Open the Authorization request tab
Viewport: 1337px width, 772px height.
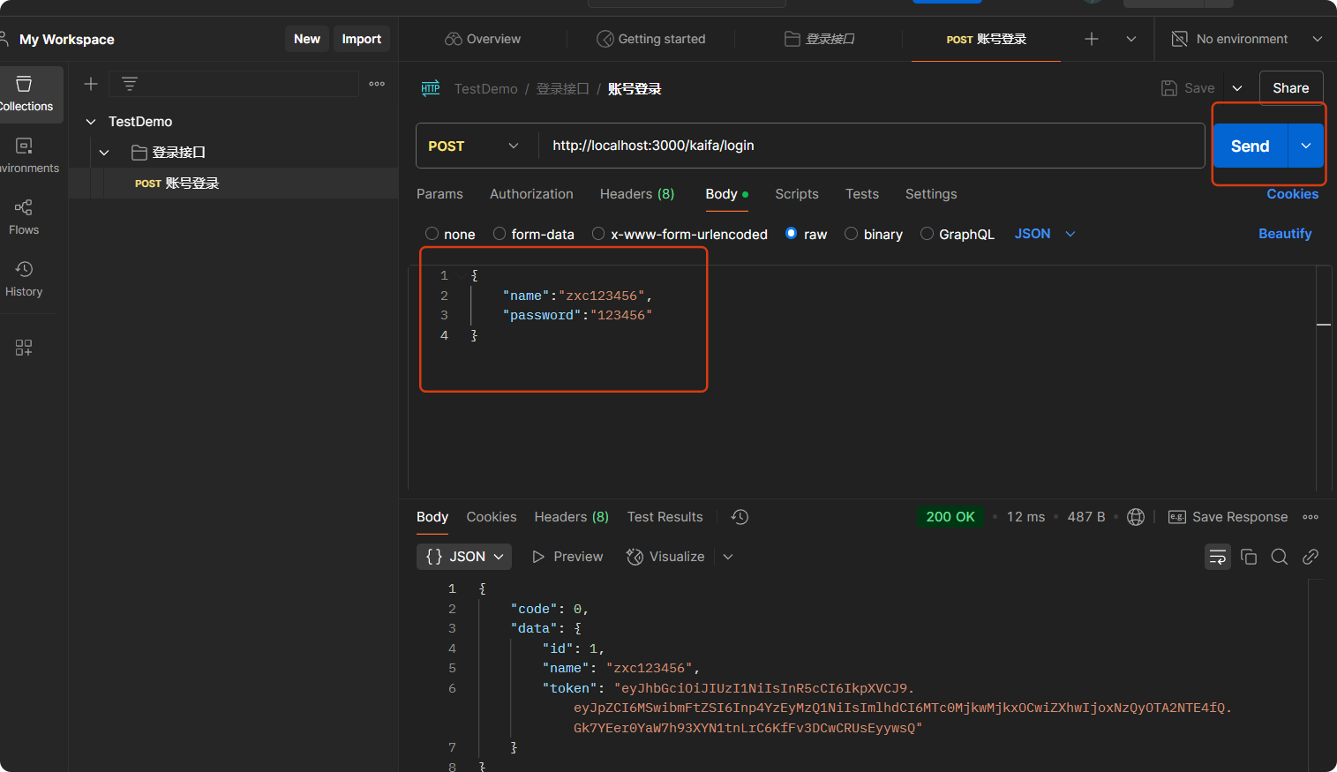click(531, 194)
